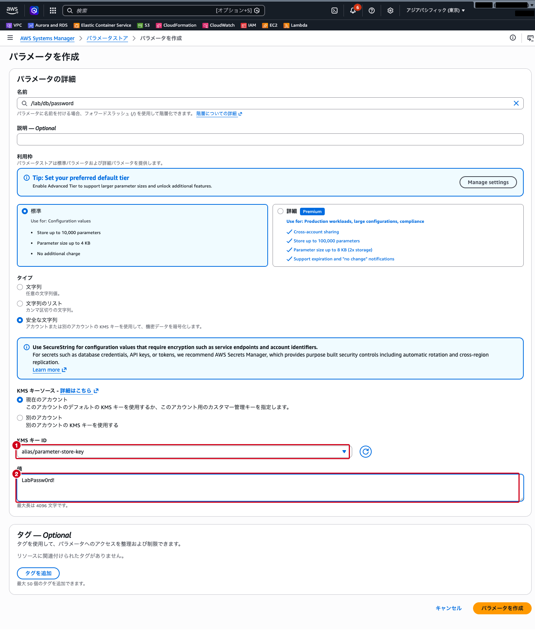Launch CloudShell from the top bar

pos(335,11)
